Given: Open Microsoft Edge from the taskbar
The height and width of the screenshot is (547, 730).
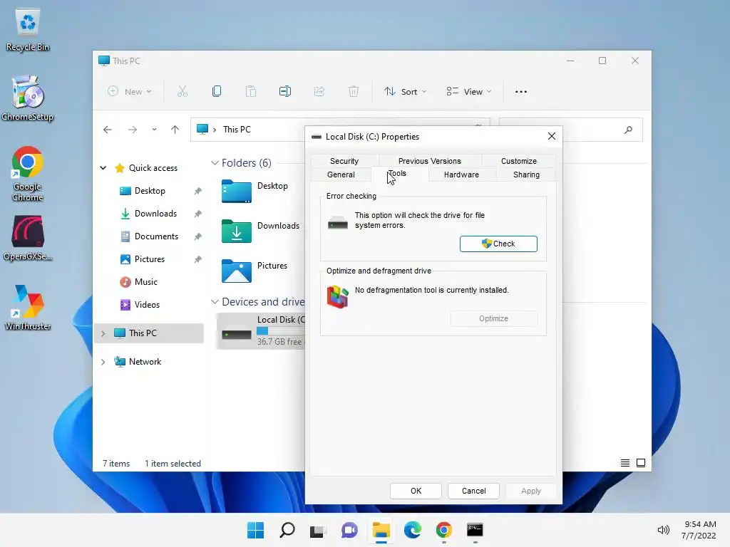Looking at the screenshot, I should click(413, 530).
